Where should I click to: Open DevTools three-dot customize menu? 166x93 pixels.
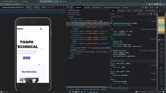pos(161,7)
